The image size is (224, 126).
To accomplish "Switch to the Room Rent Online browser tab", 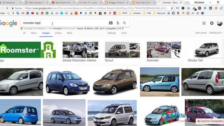I will click(143, 2).
